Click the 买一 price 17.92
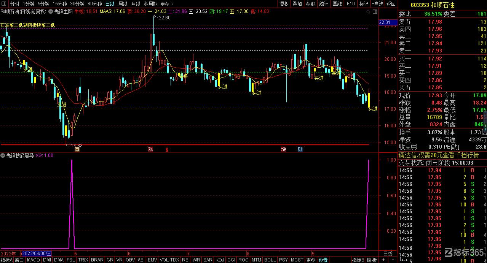487x263 pixels. (435, 59)
